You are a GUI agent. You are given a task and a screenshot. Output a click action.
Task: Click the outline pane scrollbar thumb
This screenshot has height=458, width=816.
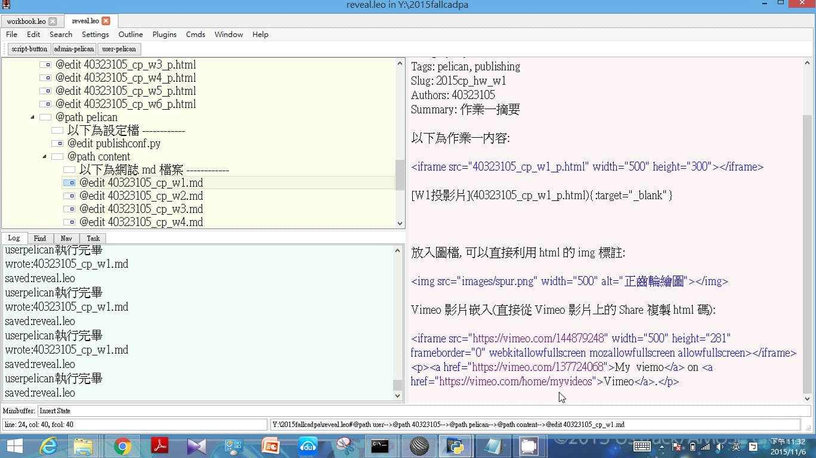tap(400, 175)
